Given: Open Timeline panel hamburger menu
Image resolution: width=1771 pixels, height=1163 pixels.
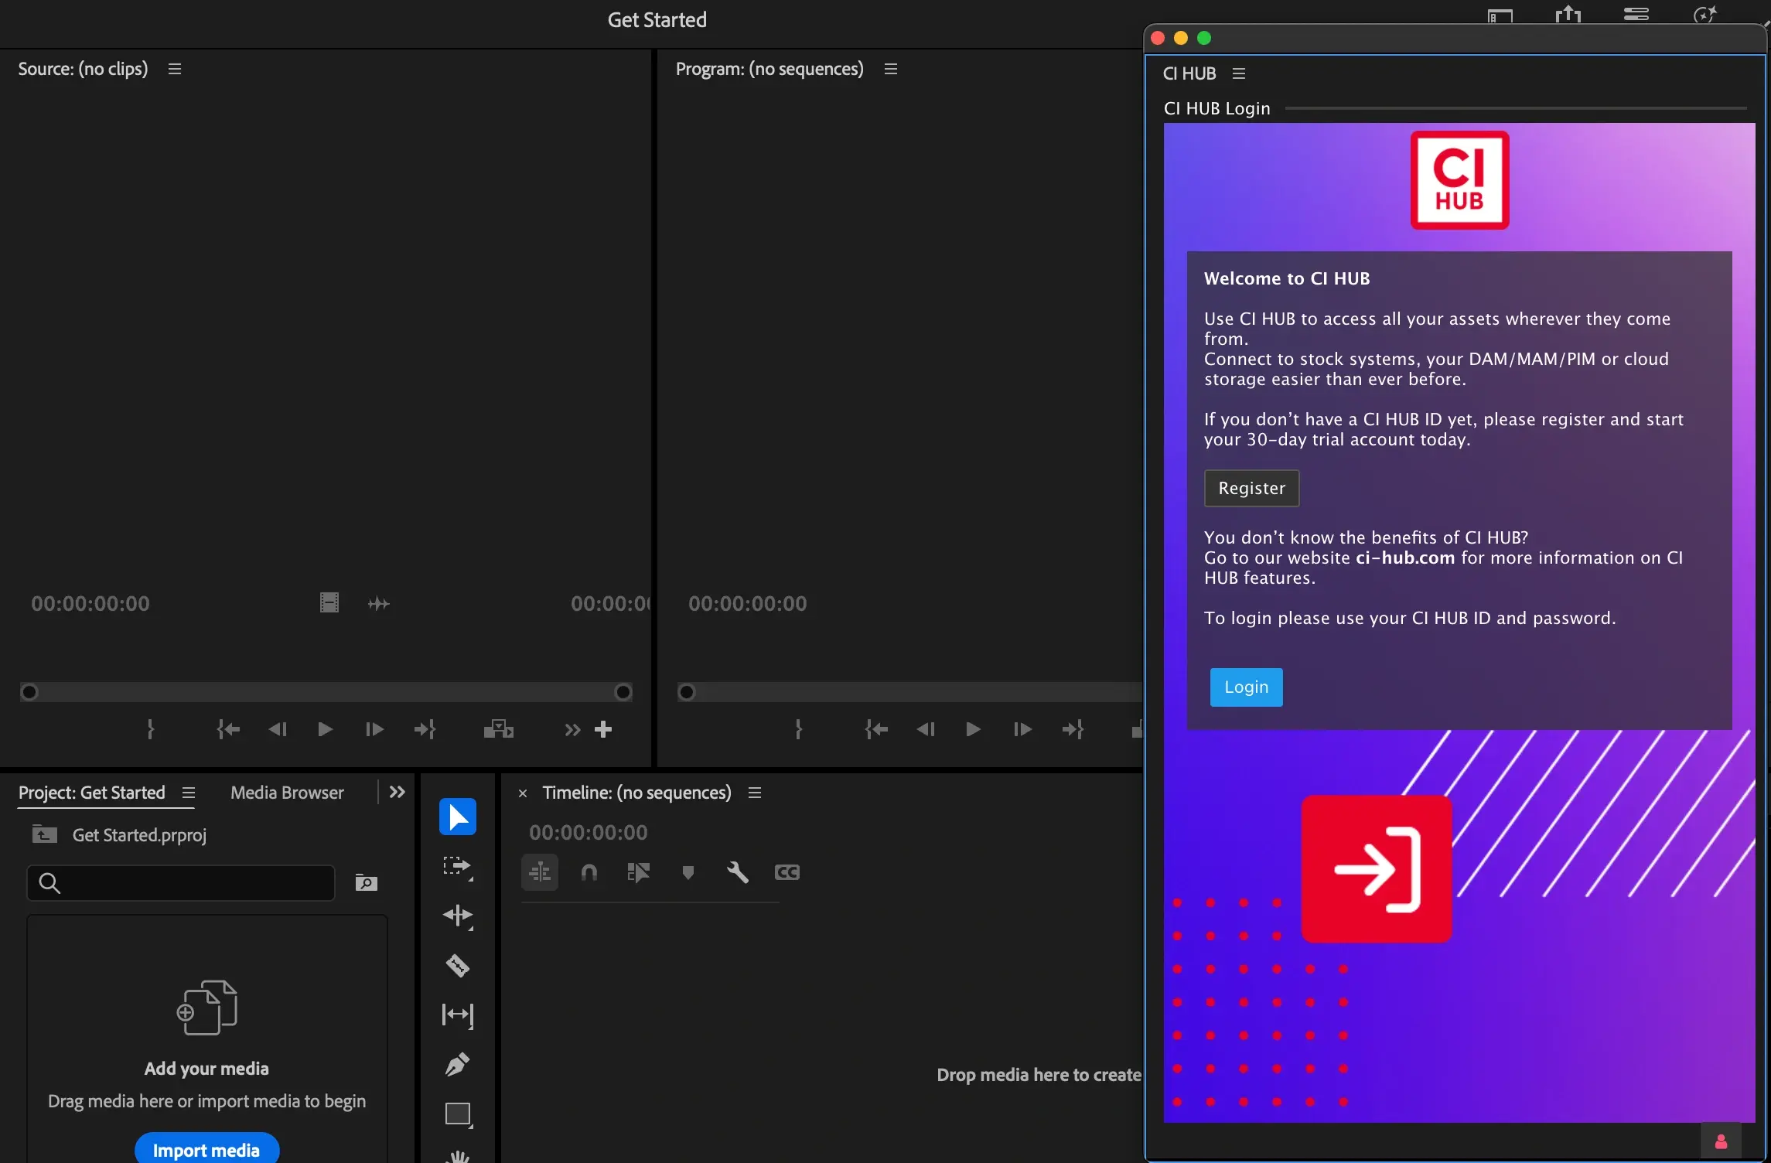Looking at the screenshot, I should point(755,793).
